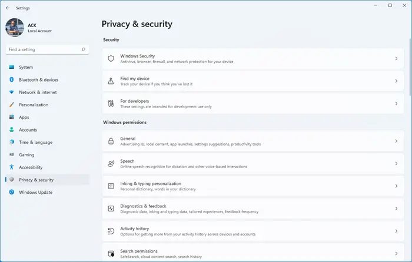Screen dimensions: 412x262
Task: Click the Find my device location icon
Action: click(x=111, y=81)
